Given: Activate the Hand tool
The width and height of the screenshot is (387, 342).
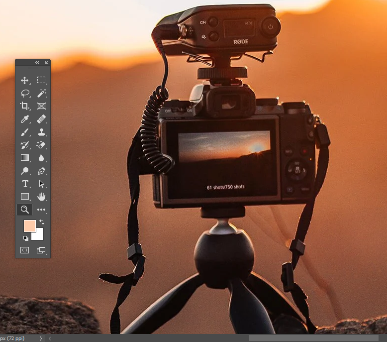Looking at the screenshot, I should tap(41, 197).
